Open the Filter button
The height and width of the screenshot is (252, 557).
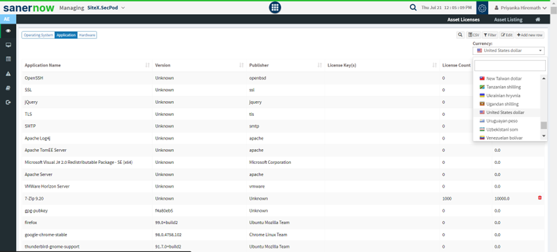point(490,35)
